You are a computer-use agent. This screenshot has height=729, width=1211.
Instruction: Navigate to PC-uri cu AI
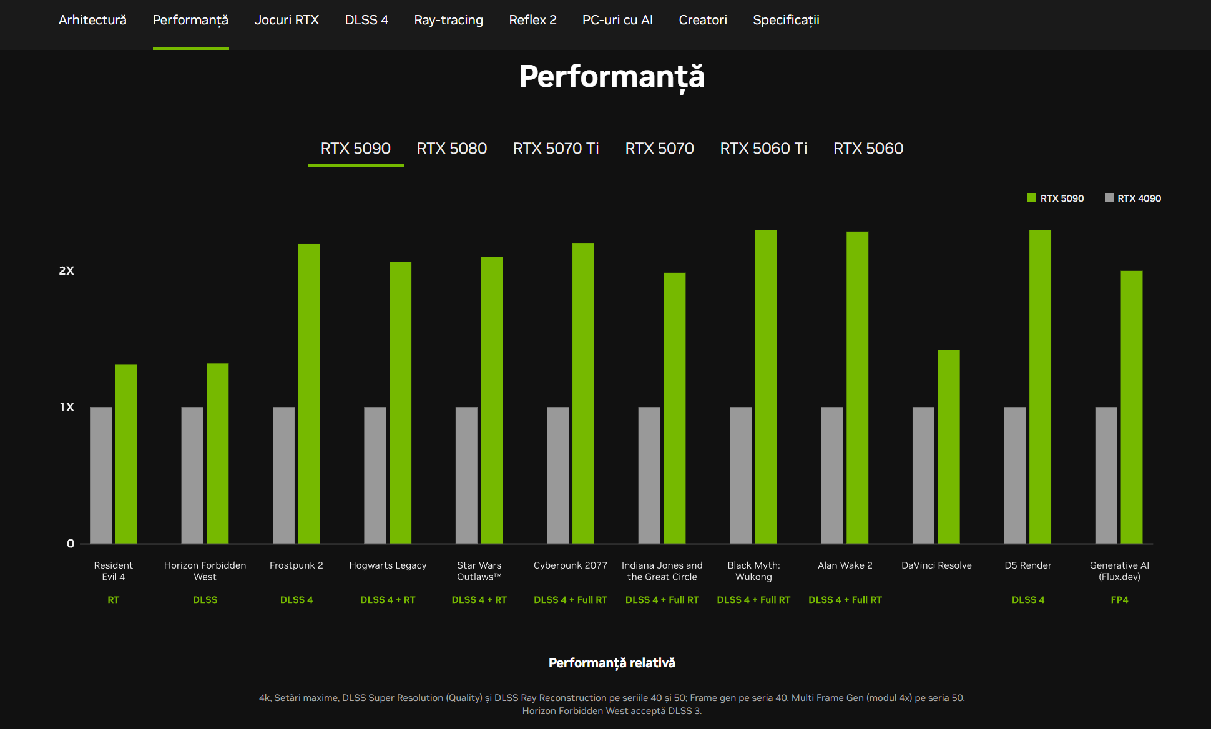pyautogui.click(x=617, y=20)
